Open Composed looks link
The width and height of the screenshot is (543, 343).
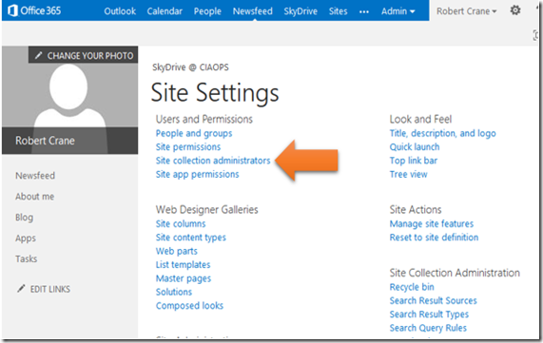click(x=189, y=306)
